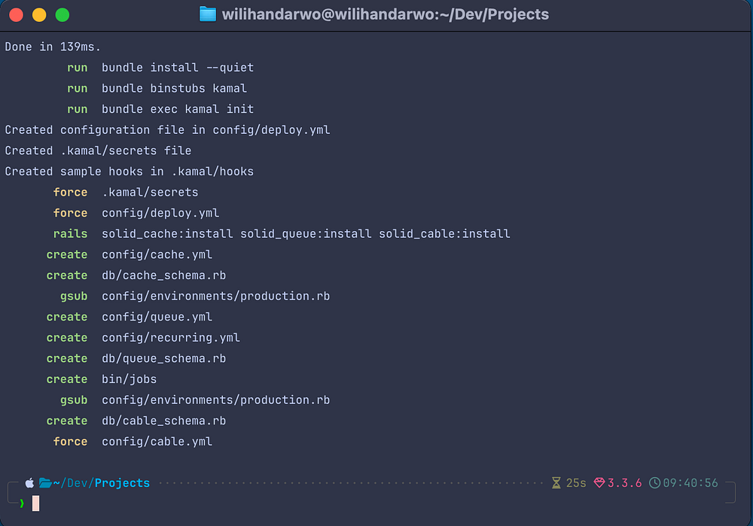Click the red Ruby gem icon

(x=599, y=483)
